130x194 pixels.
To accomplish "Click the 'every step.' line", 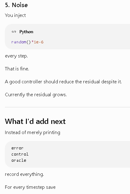I will click(x=16, y=56).
